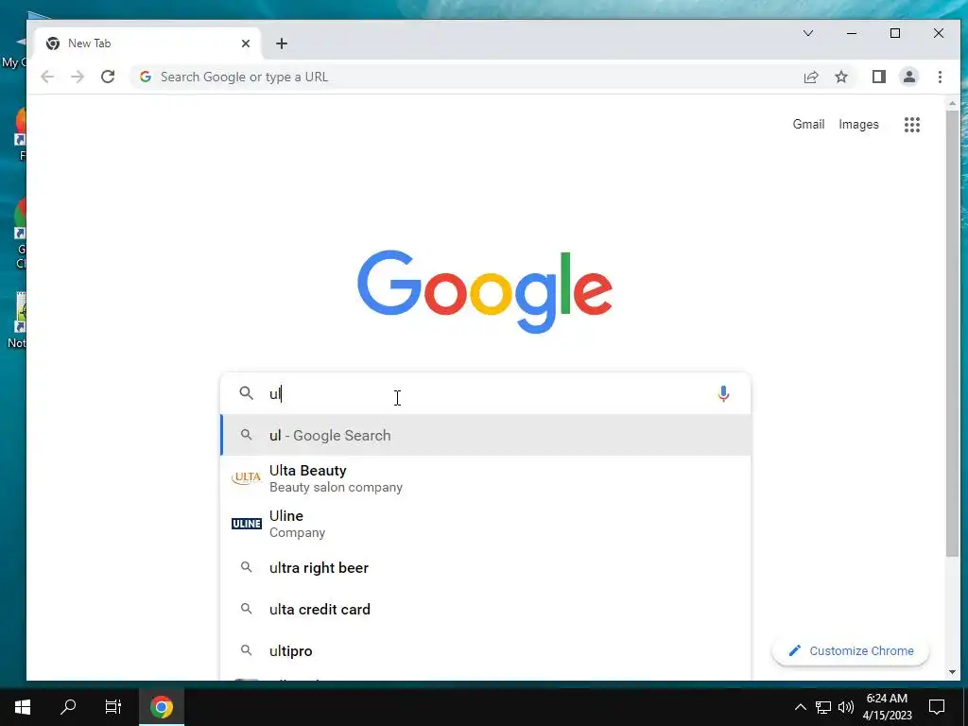The width and height of the screenshot is (968, 726).
Task: Open a new tab with plus button
Action: pyautogui.click(x=282, y=43)
